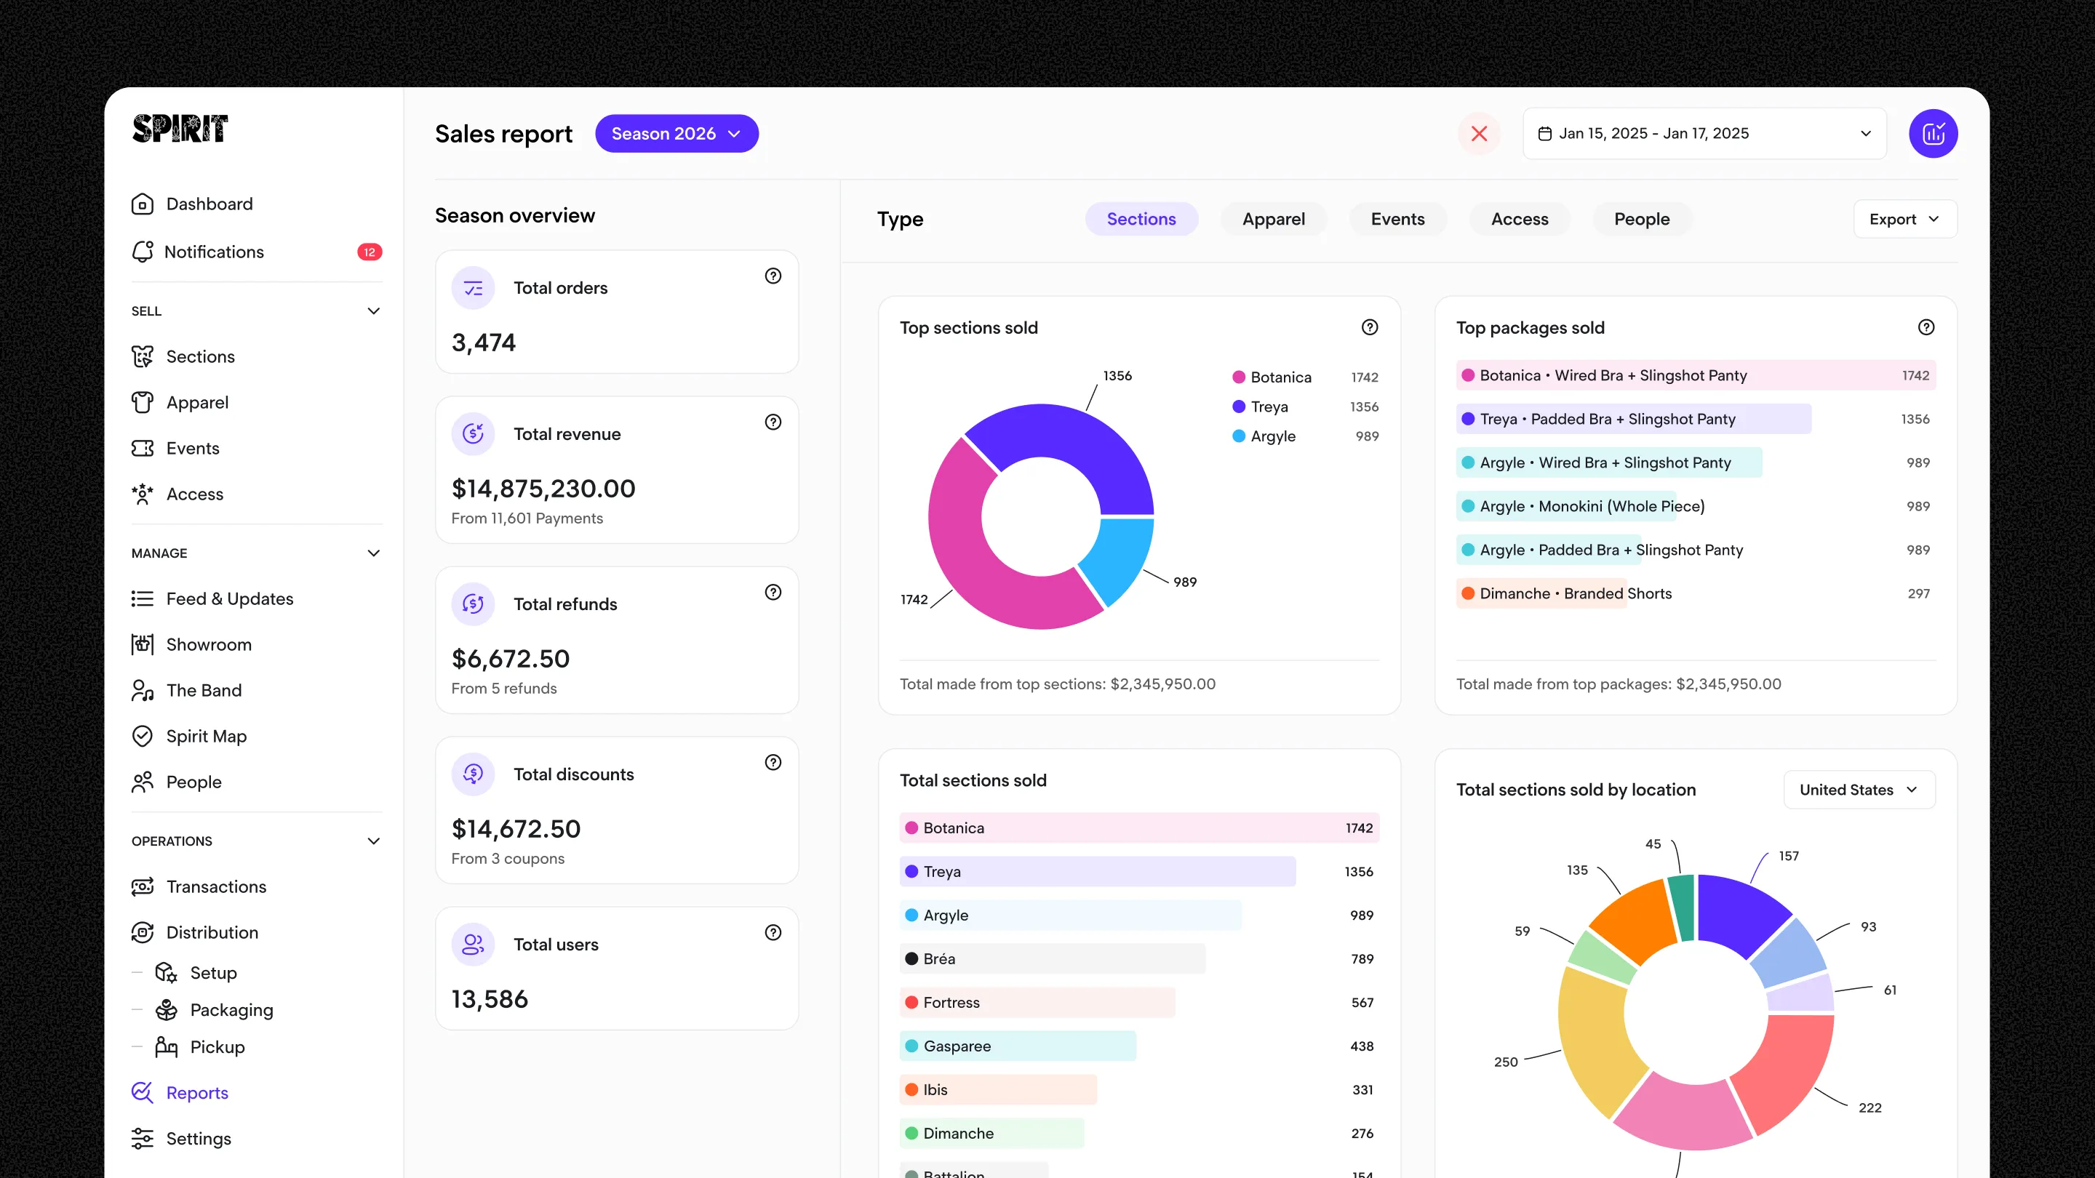Click the Packaging icon under Distribution
Screen dimensions: 2095x1178
[166, 1010]
